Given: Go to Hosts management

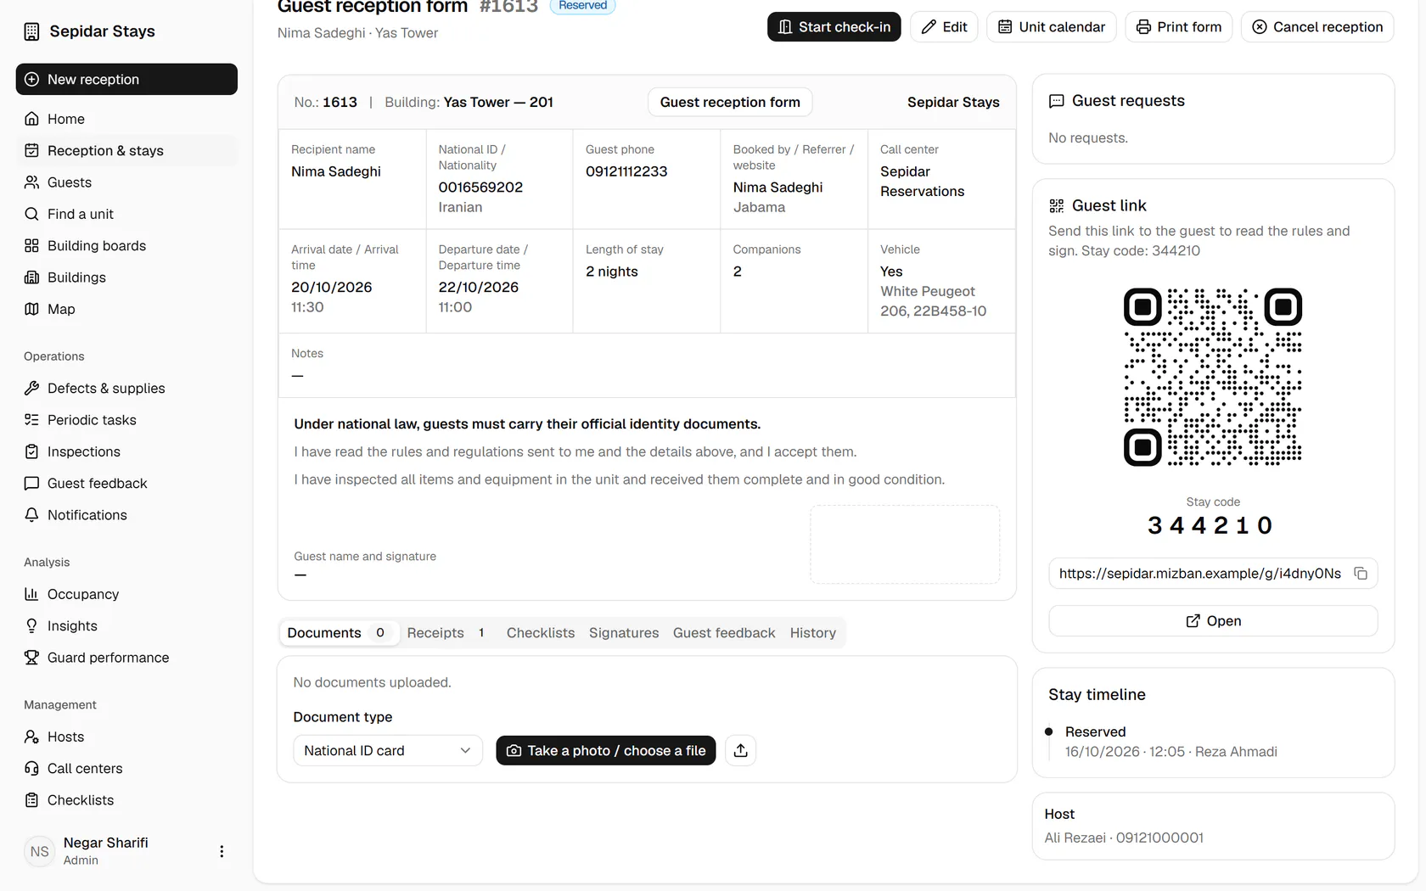Looking at the screenshot, I should pyautogui.click(x=126, y=737).
